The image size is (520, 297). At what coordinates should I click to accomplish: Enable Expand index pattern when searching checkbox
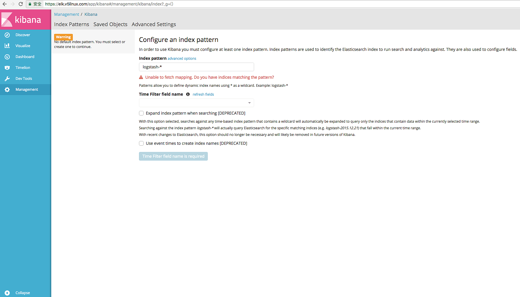[x=141, y=113]
